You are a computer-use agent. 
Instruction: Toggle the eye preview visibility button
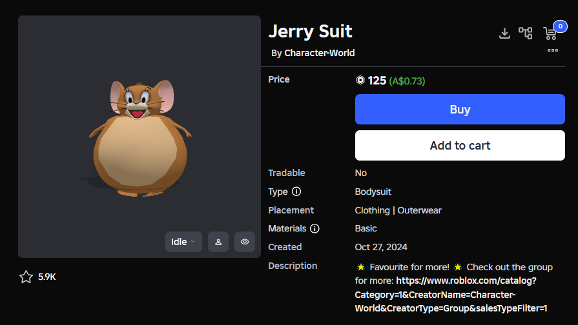[245, 242]
